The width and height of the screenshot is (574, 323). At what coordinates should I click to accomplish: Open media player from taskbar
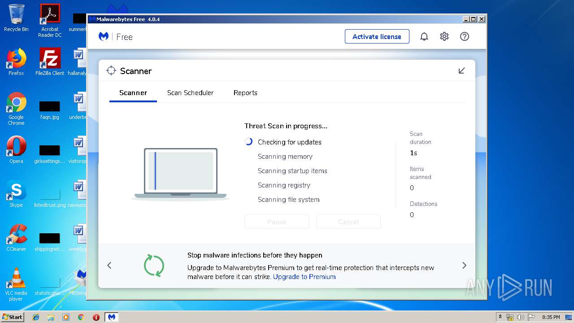66,317
